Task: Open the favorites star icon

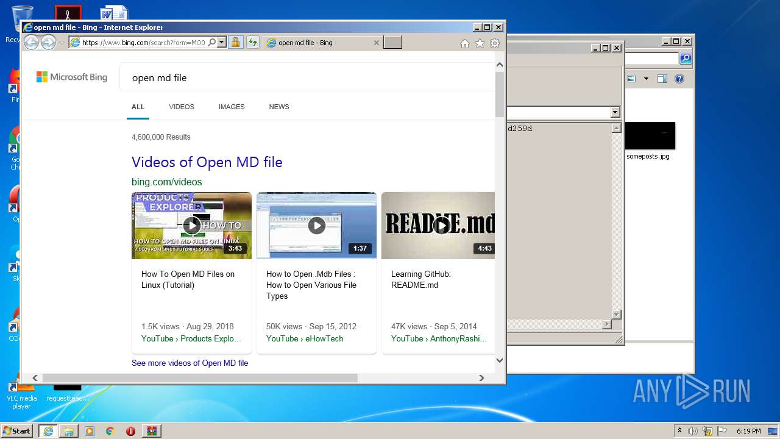Action: pyautogui.click(x=480, y=43)
